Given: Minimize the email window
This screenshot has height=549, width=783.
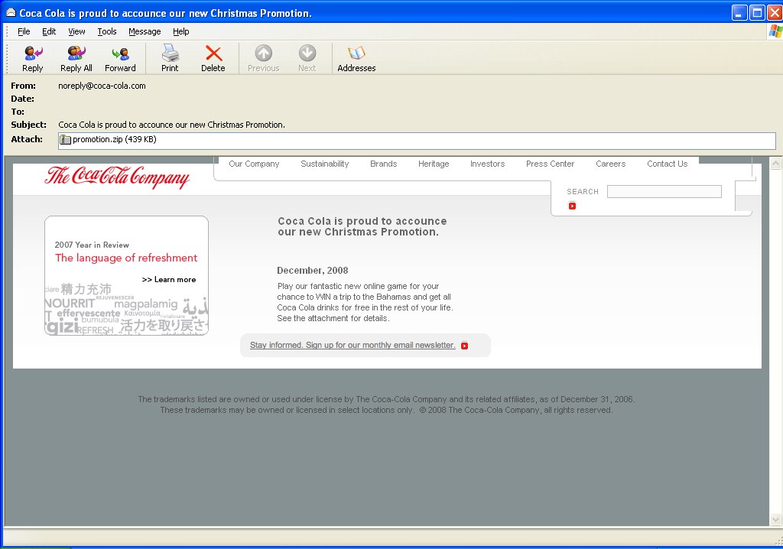Looking at the screenshot, I should coord(739,12).
